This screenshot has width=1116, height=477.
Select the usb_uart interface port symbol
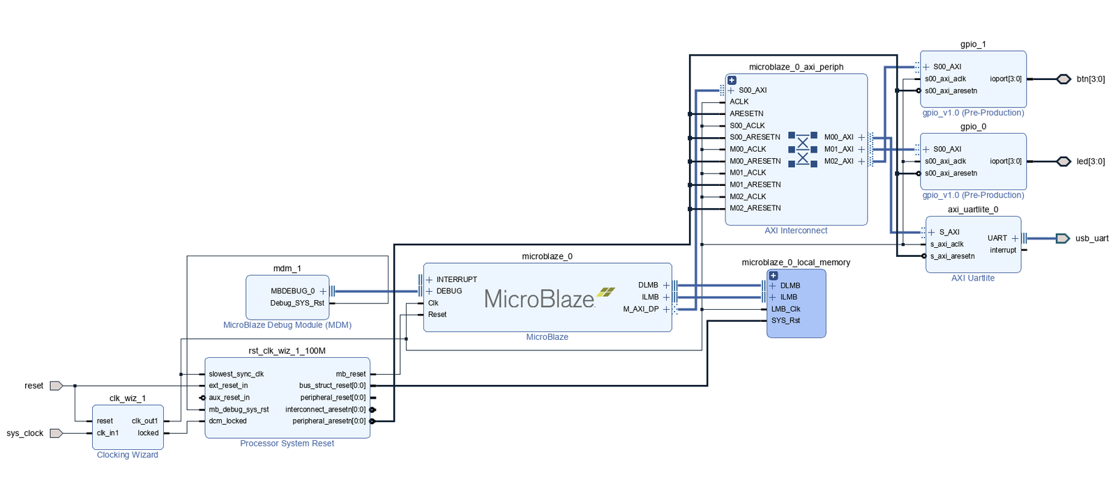pos(1062,238)
